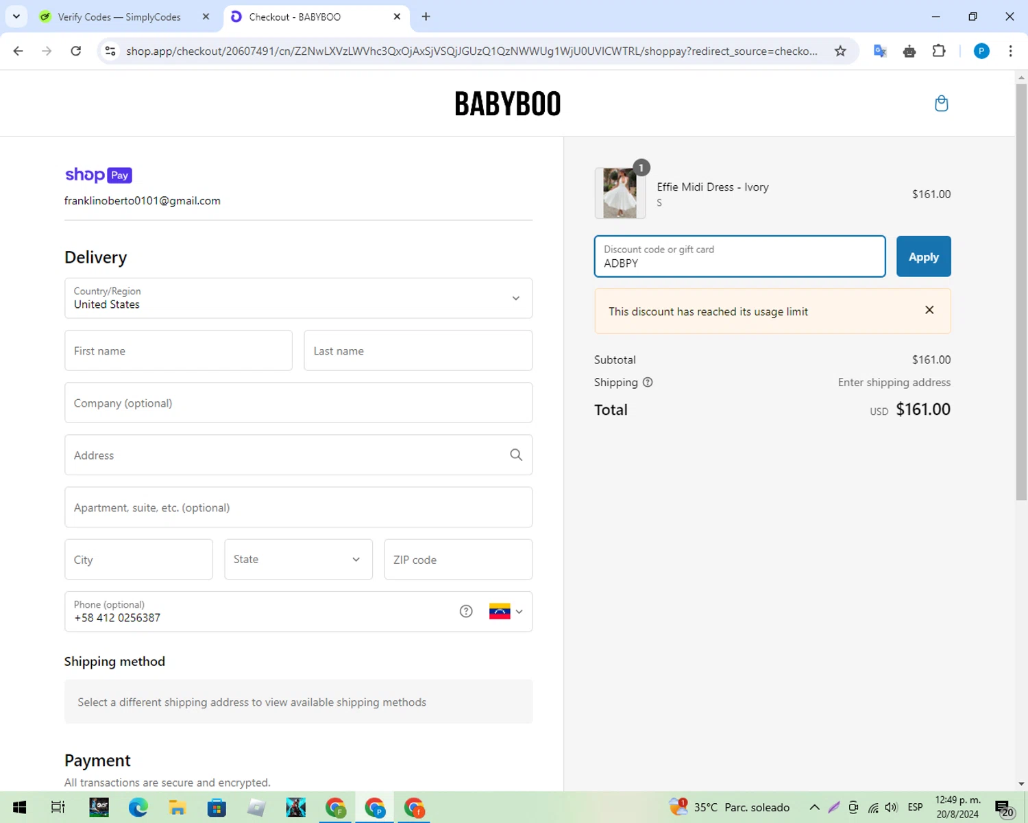This screenshot has height=823, width=1028.
Task: Click the Discount code or gift card field
Action: [739, 257]
